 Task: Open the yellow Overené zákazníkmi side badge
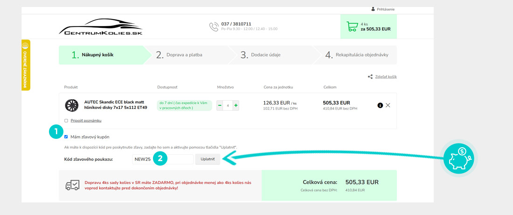click(26, 65)
